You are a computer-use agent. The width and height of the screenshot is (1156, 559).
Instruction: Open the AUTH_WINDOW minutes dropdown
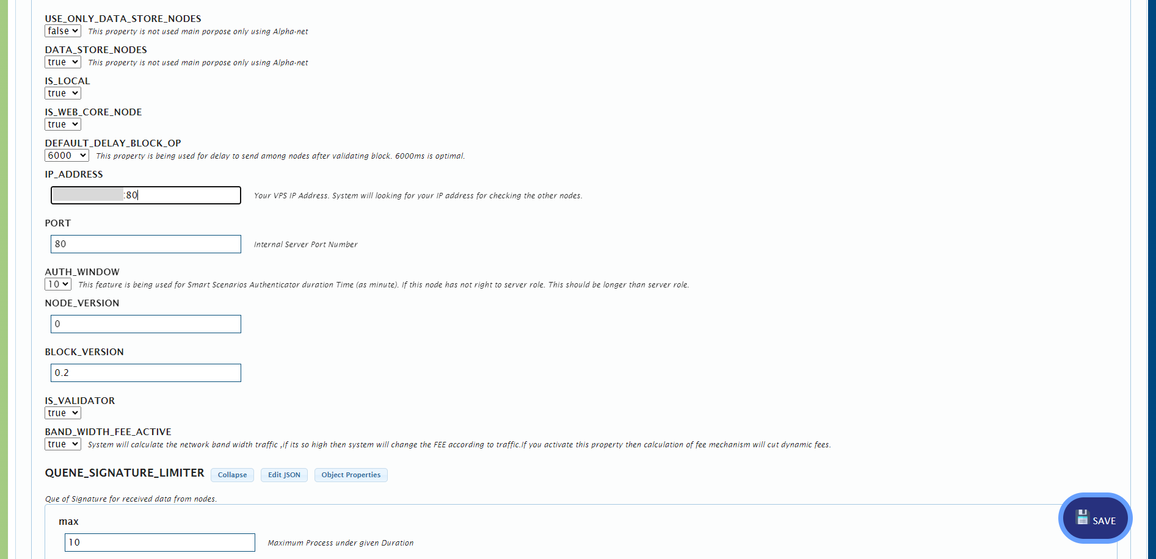click(58, 284)
